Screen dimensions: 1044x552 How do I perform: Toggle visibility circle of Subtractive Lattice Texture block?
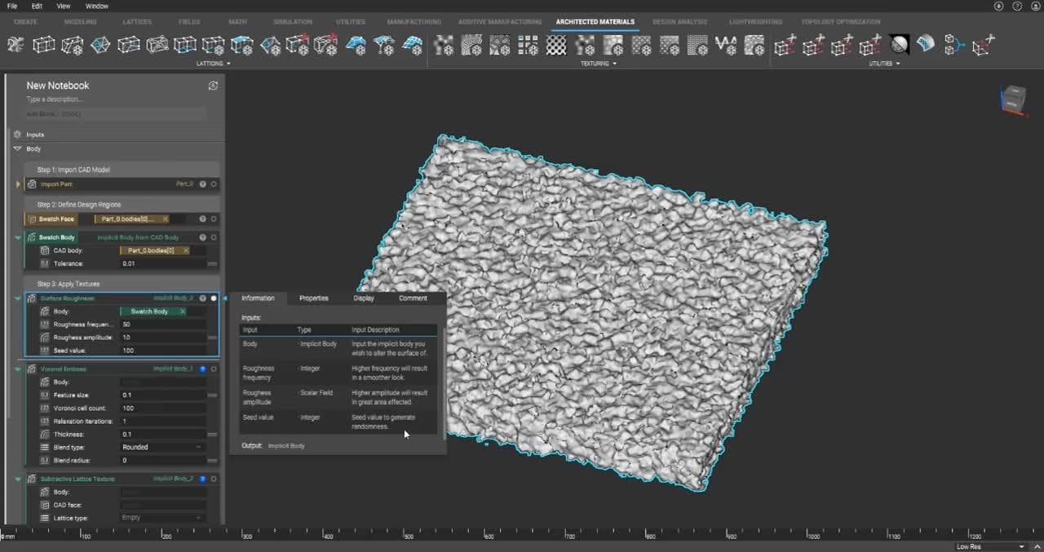point(214,479)
